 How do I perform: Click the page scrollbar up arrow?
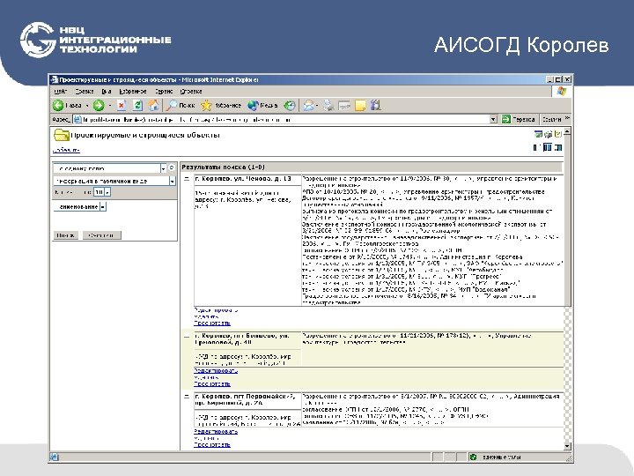tap(567, 132)
